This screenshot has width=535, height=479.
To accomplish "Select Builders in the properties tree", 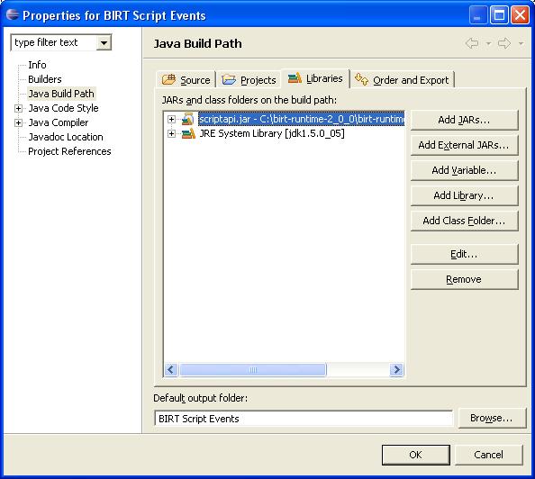I will point(45,79).
